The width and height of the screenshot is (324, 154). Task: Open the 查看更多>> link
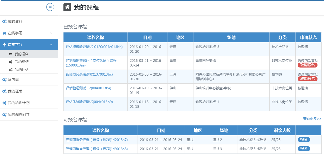click(x=312, y=119)
